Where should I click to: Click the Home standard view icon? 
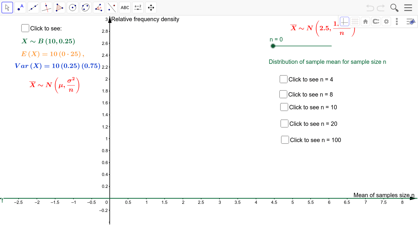tap(365, 21)
